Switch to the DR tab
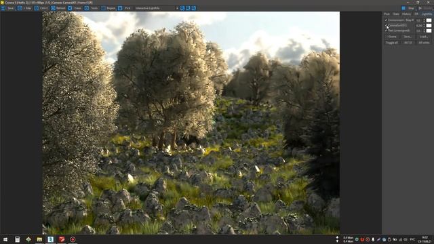Viewport: 434px width, 244px height. [x=416, y=14]
